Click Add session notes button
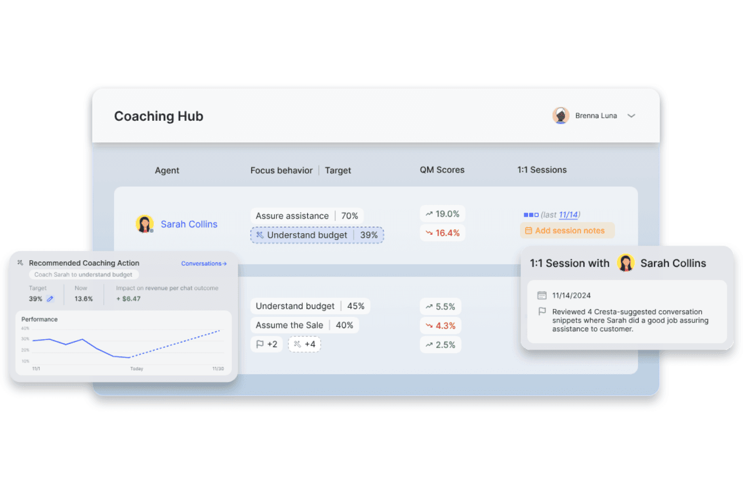Image resolution: width=743 pixels, height=495 pixels. point(567,231)
